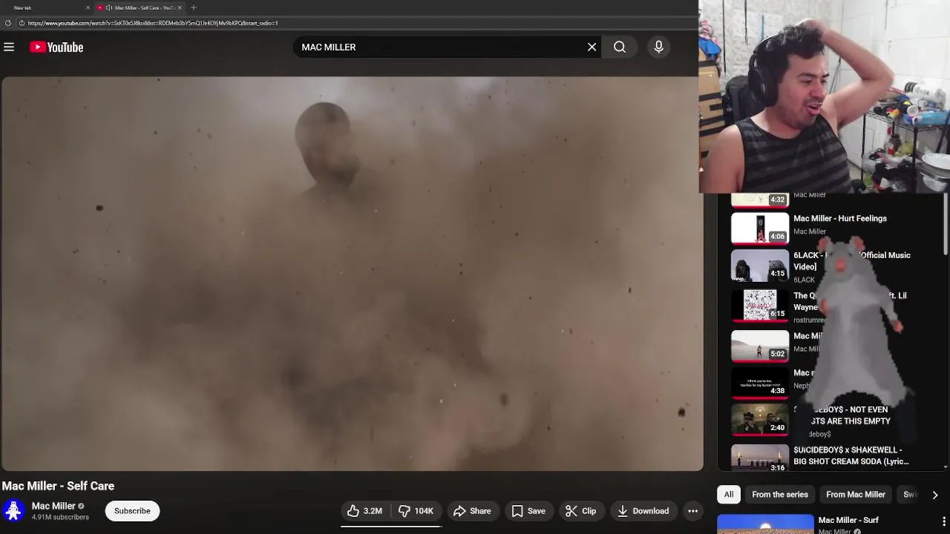The image size is (950, 534).
Task: Click the browser address bar URL
Action: (x=153, y=23)
